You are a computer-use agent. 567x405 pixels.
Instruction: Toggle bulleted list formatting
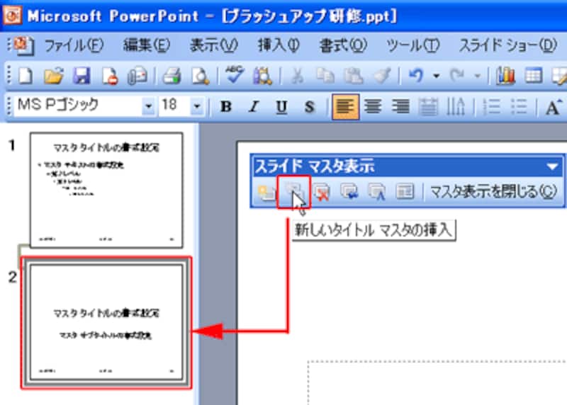pos(519,107)
